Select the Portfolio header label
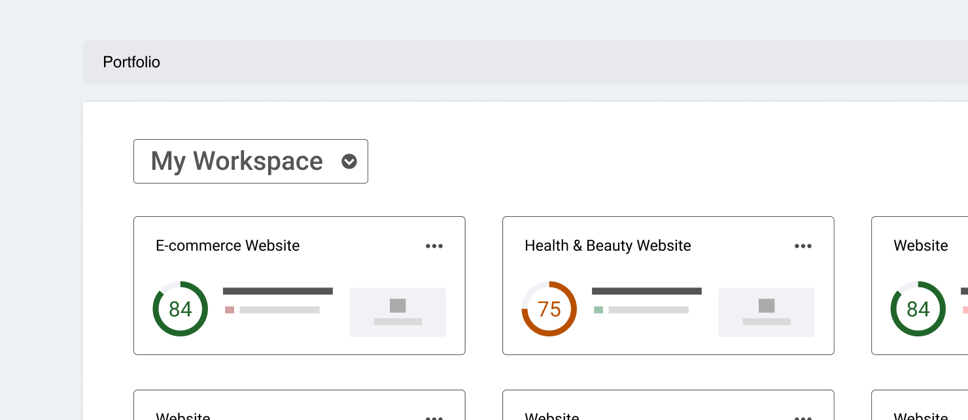This screenshot has height=420, width=968. [x=131, y=62]
